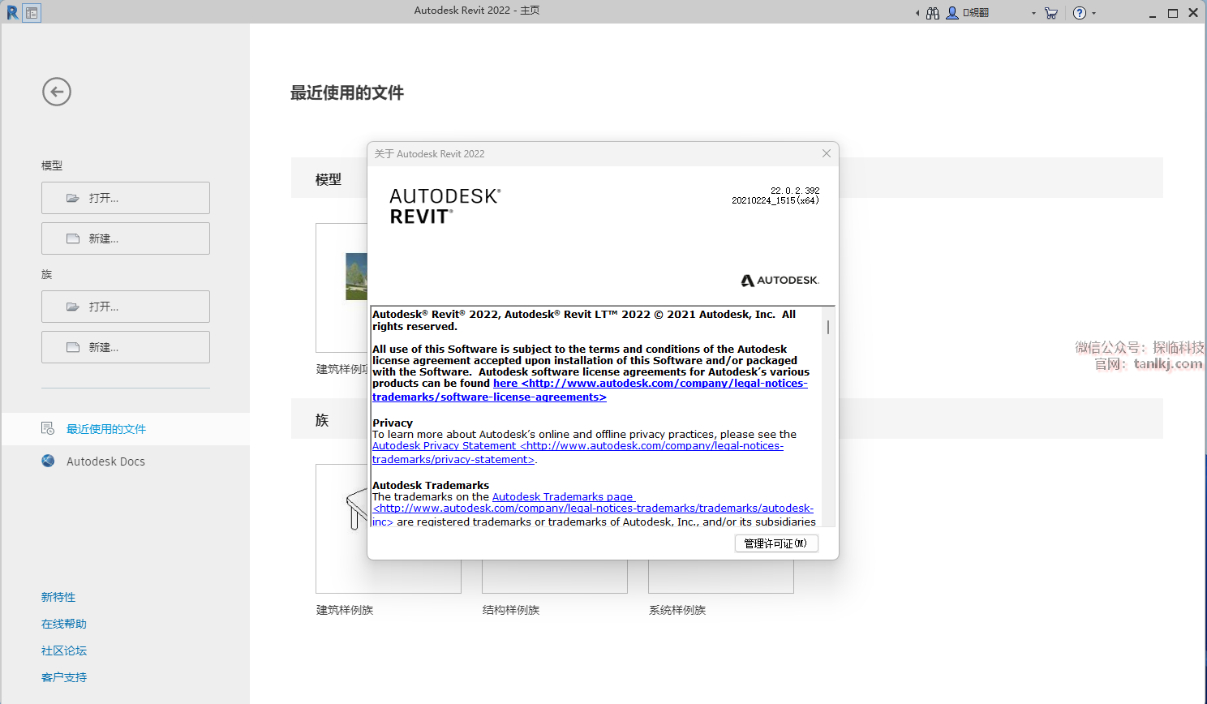
Task: Click the 系统样例族 label
Action: pyautogui.click(x=677, y=610)
